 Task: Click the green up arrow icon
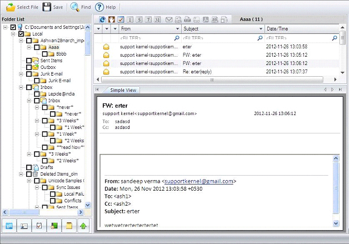83,226
